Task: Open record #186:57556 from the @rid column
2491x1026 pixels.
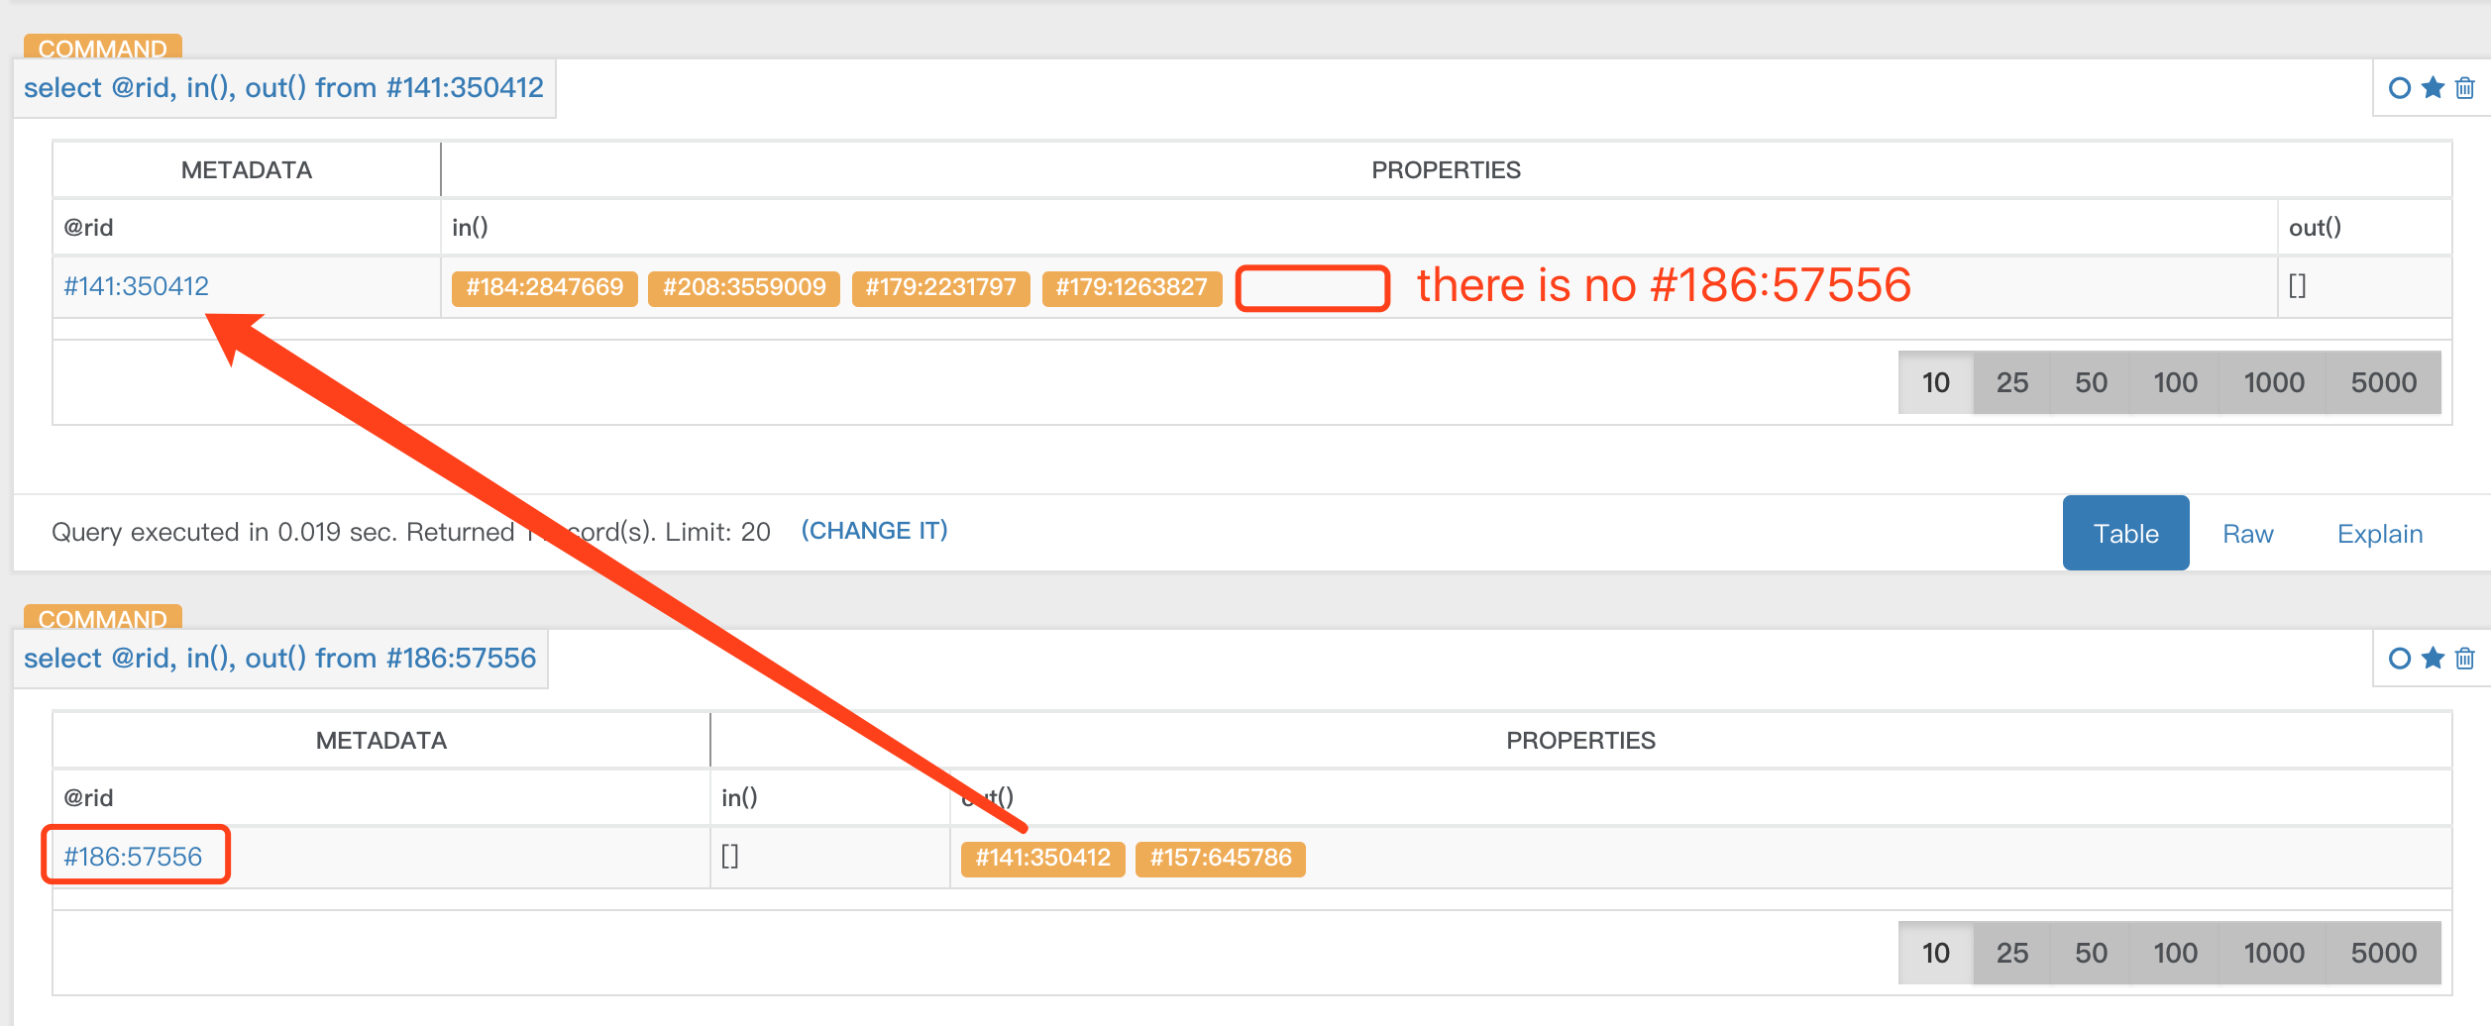Action: tap(134, 854)
